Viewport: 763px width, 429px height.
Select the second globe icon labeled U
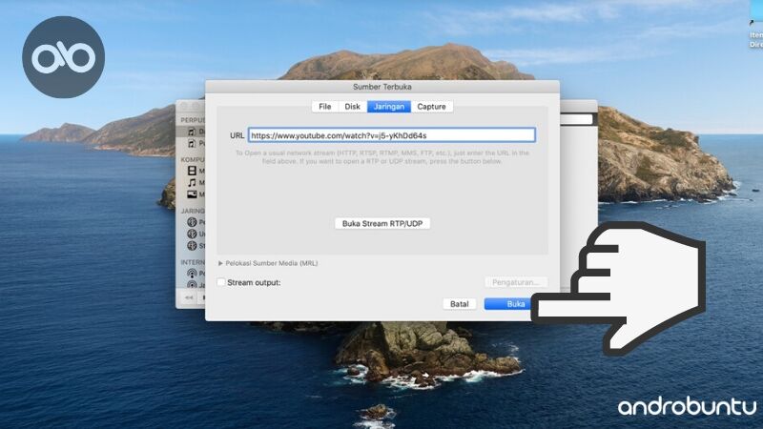point(192,234)
